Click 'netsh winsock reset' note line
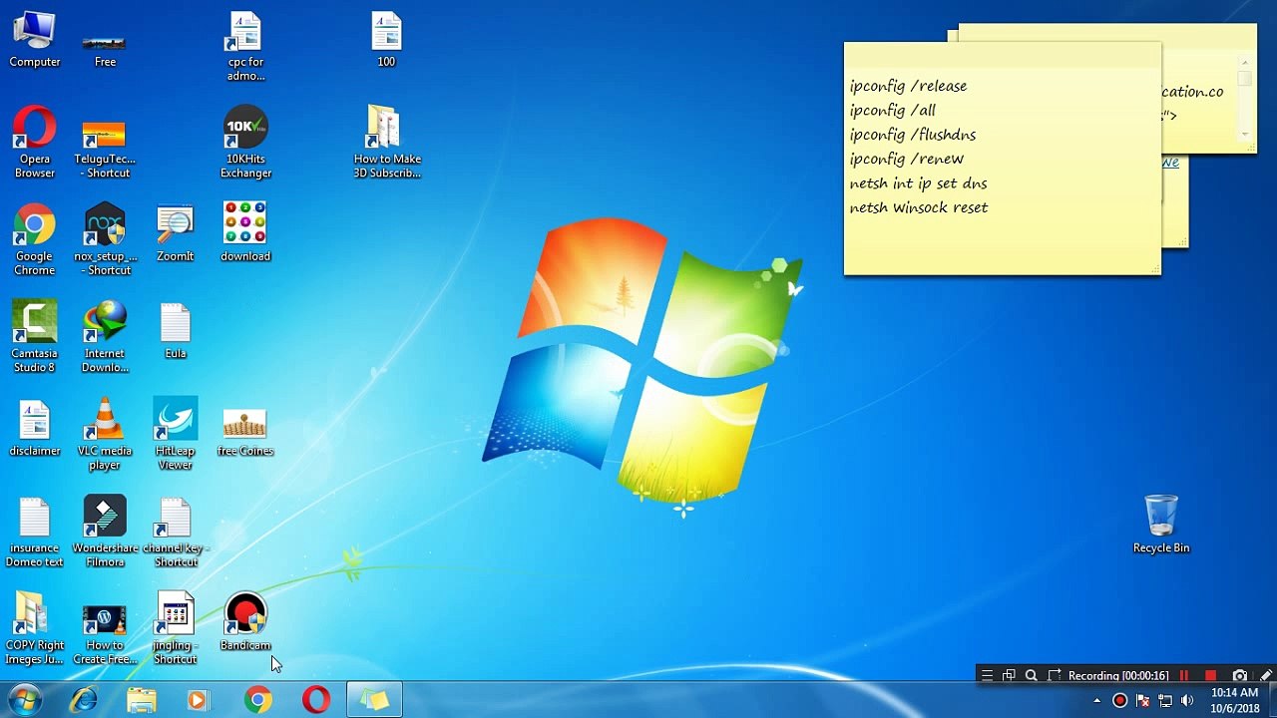The height and width of the screenshot is (718, 1277). [919, 207]
